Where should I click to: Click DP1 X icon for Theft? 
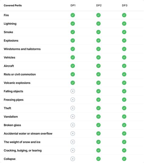click(73, 108)
